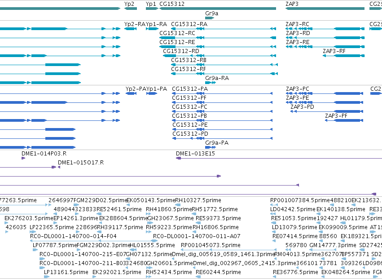Pick protein label CG15312-PC
This screenshot has width=382, height=279.
[190, 107]
